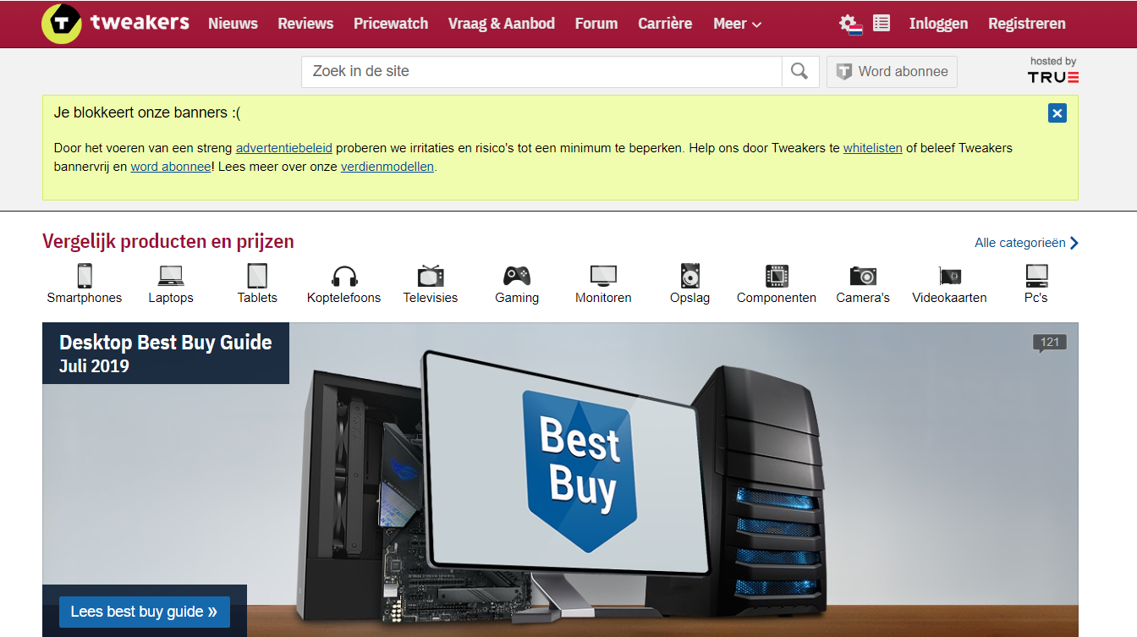
Task: Click the magnifying glass search button
Action: pyautogui.click(x=799, y=72)
